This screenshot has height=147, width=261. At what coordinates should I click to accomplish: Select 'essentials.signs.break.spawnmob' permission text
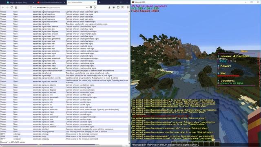pos(46,12)
